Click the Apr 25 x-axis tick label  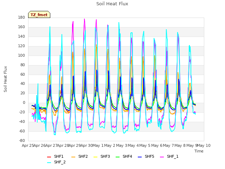[x=28, y=145]
